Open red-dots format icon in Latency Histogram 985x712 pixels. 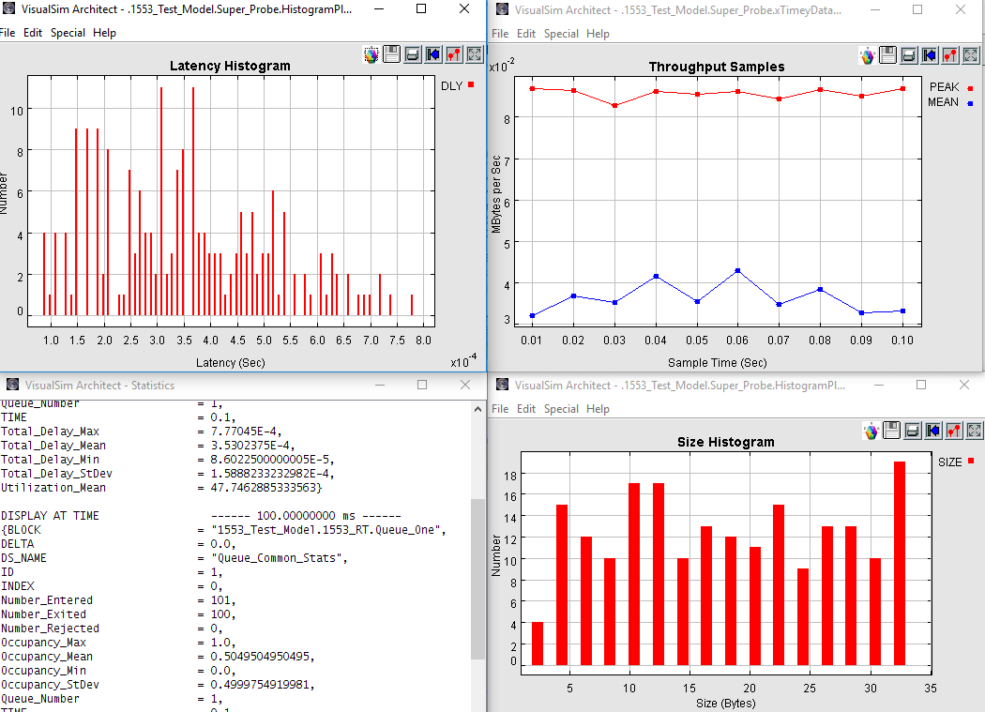pos(454,54)
